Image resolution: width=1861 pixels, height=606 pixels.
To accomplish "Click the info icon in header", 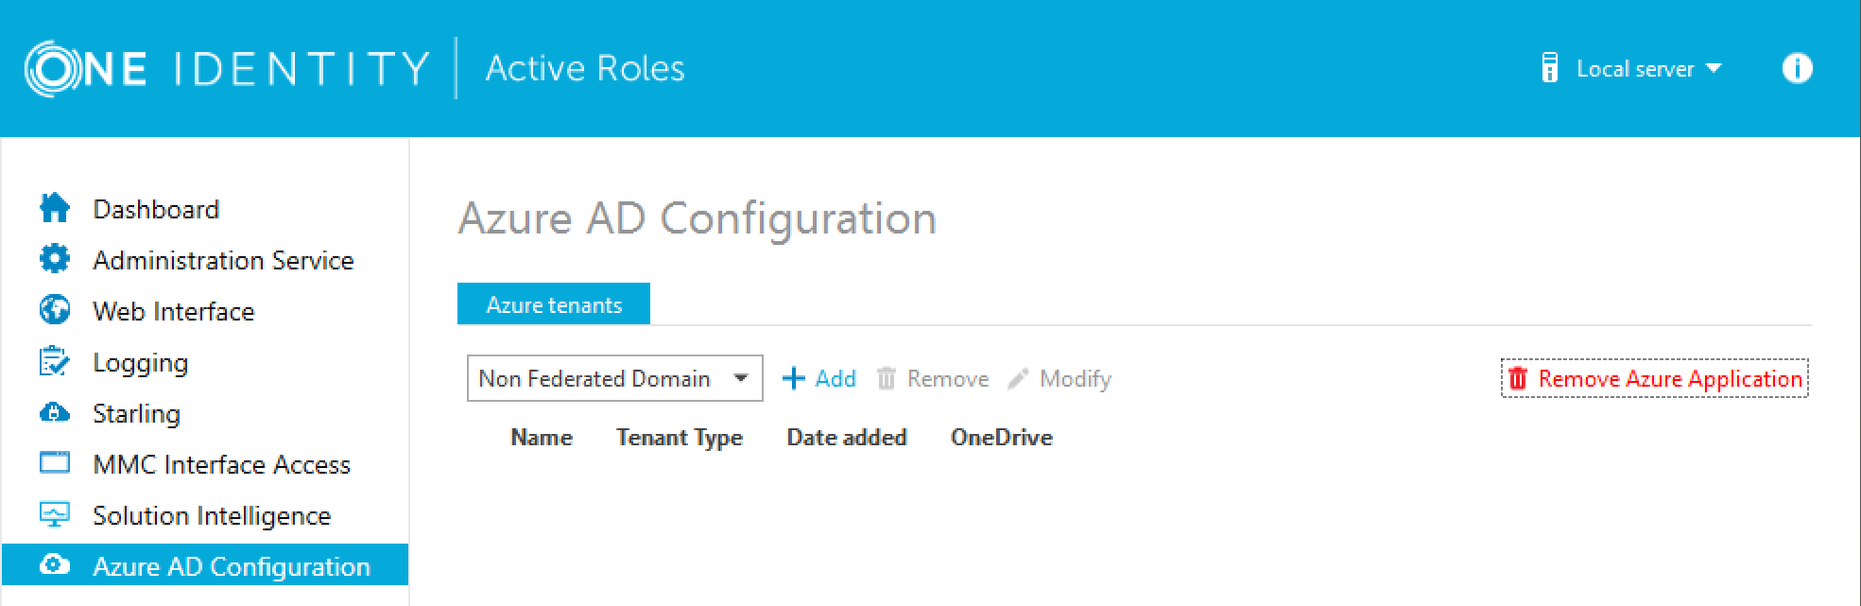I will [x=1797, y=68].
